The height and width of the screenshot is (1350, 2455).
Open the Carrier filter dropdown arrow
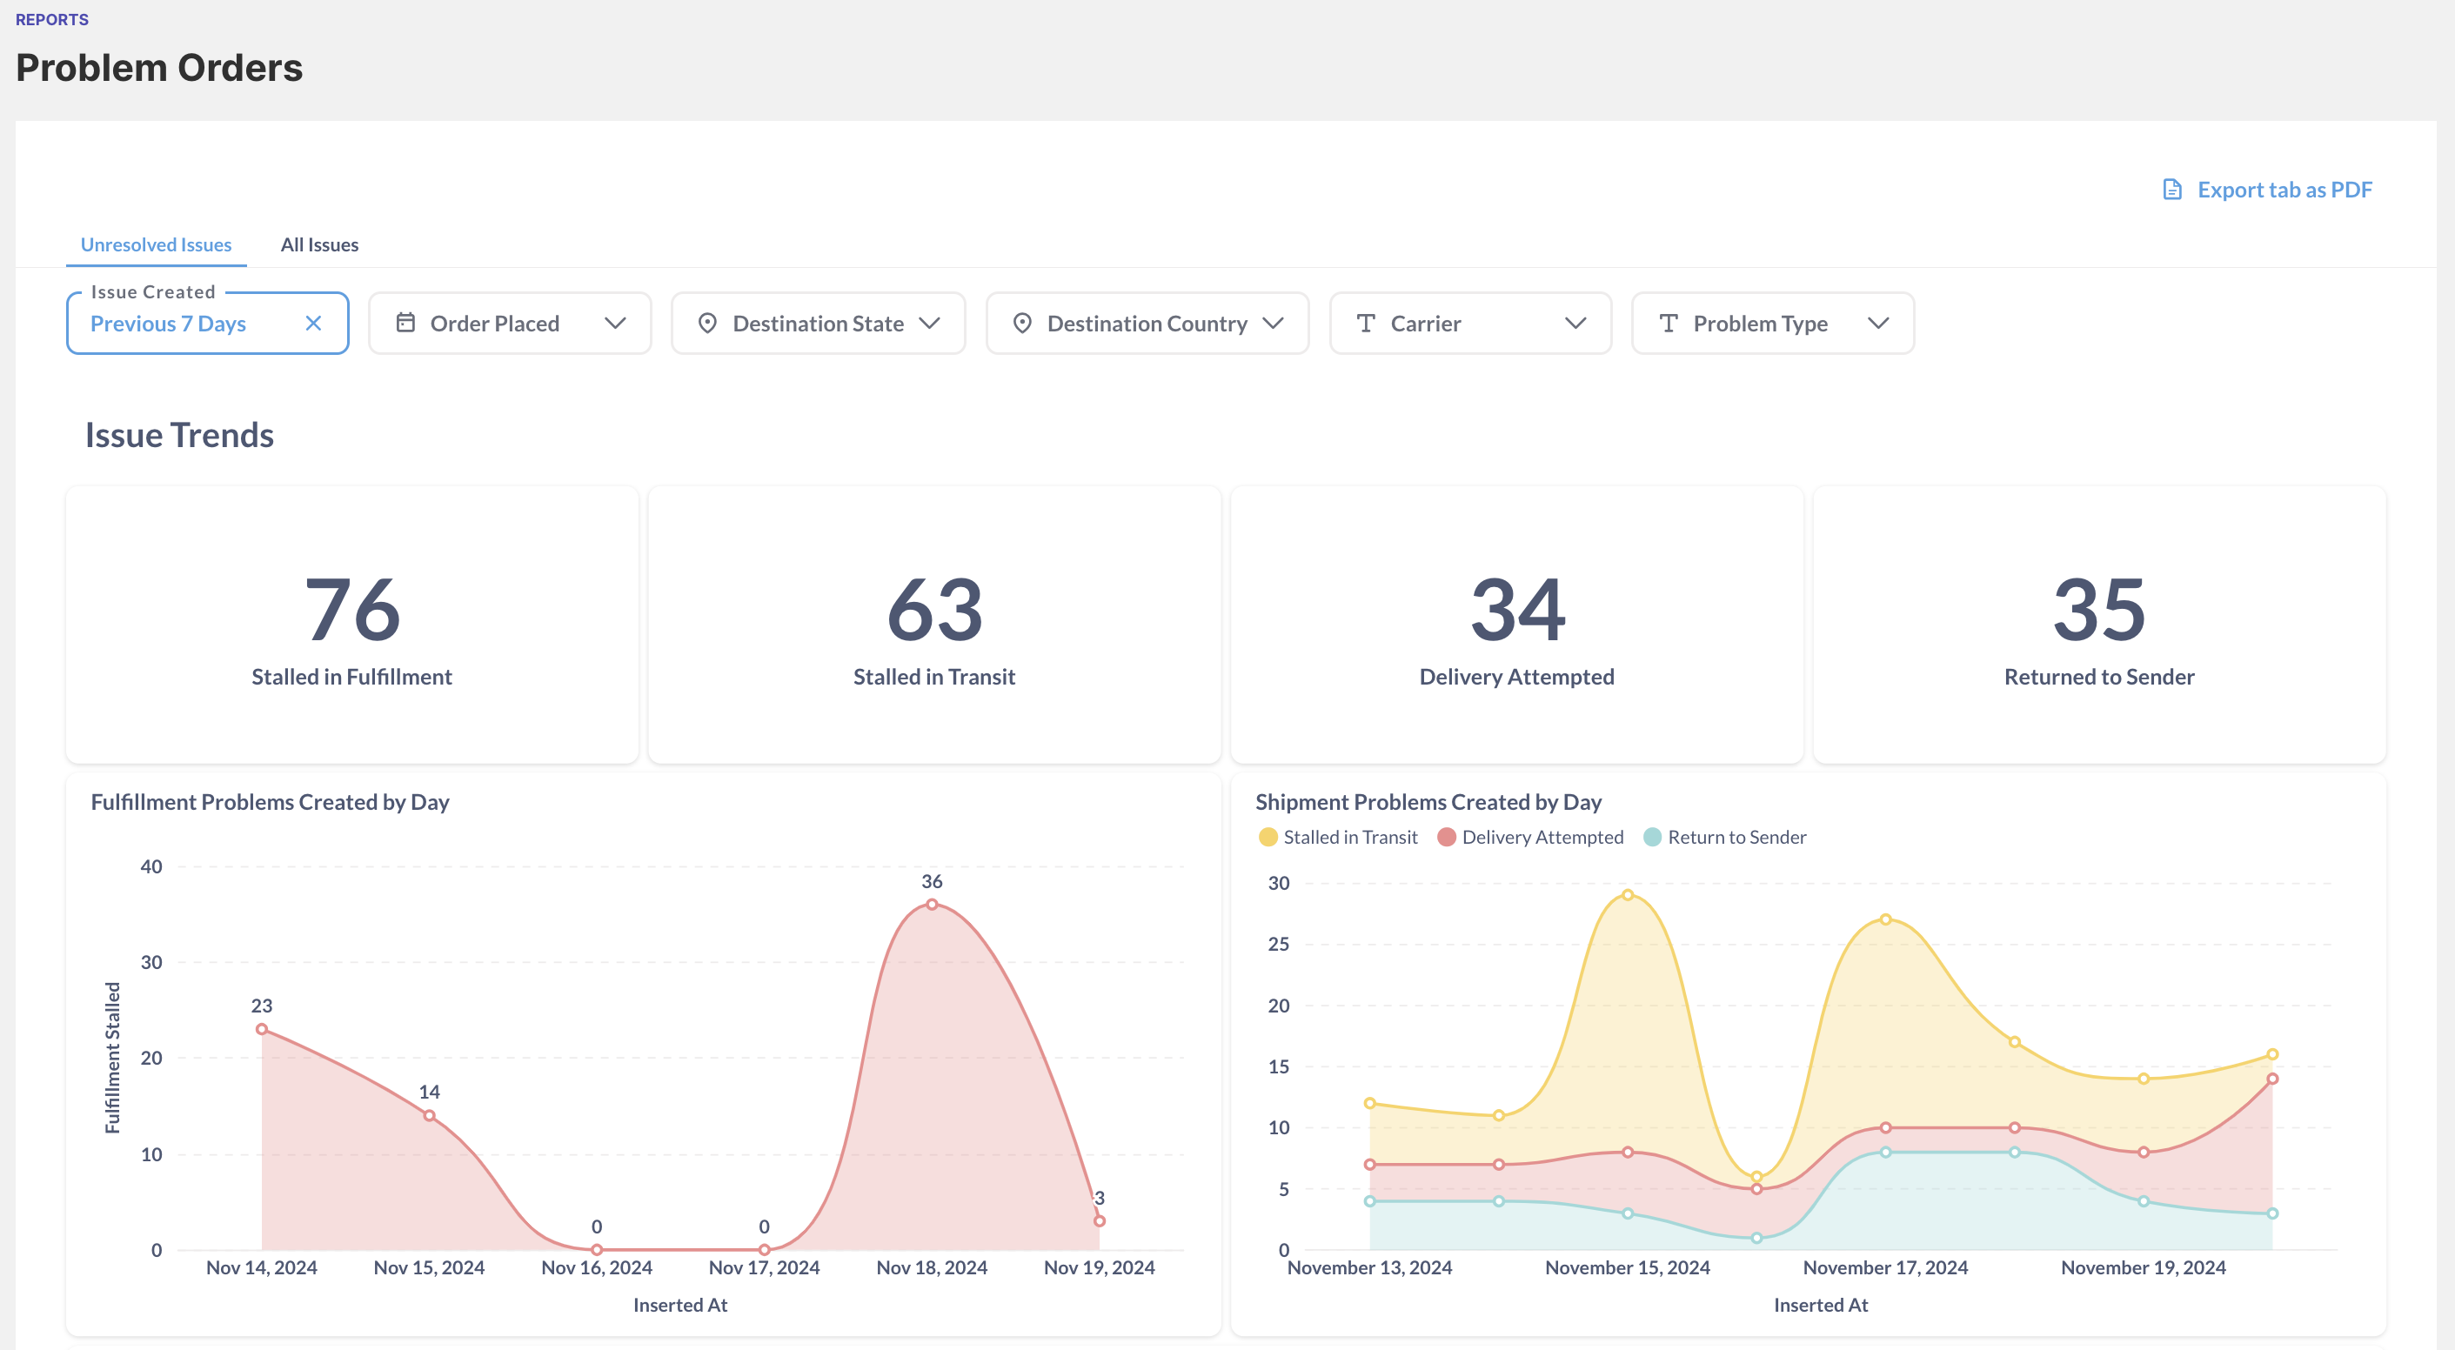[x=1575, y=324]
